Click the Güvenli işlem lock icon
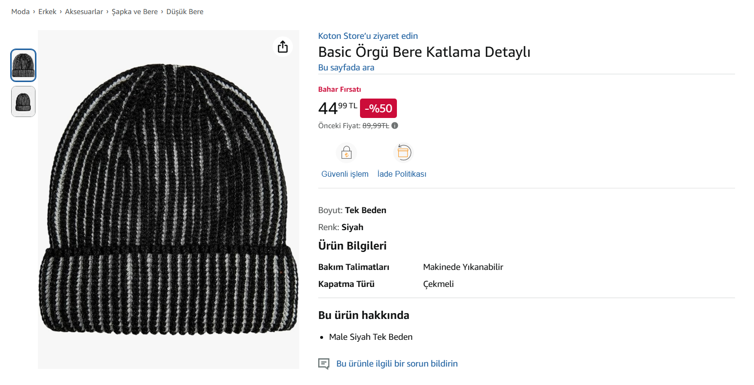 [346, 153]
